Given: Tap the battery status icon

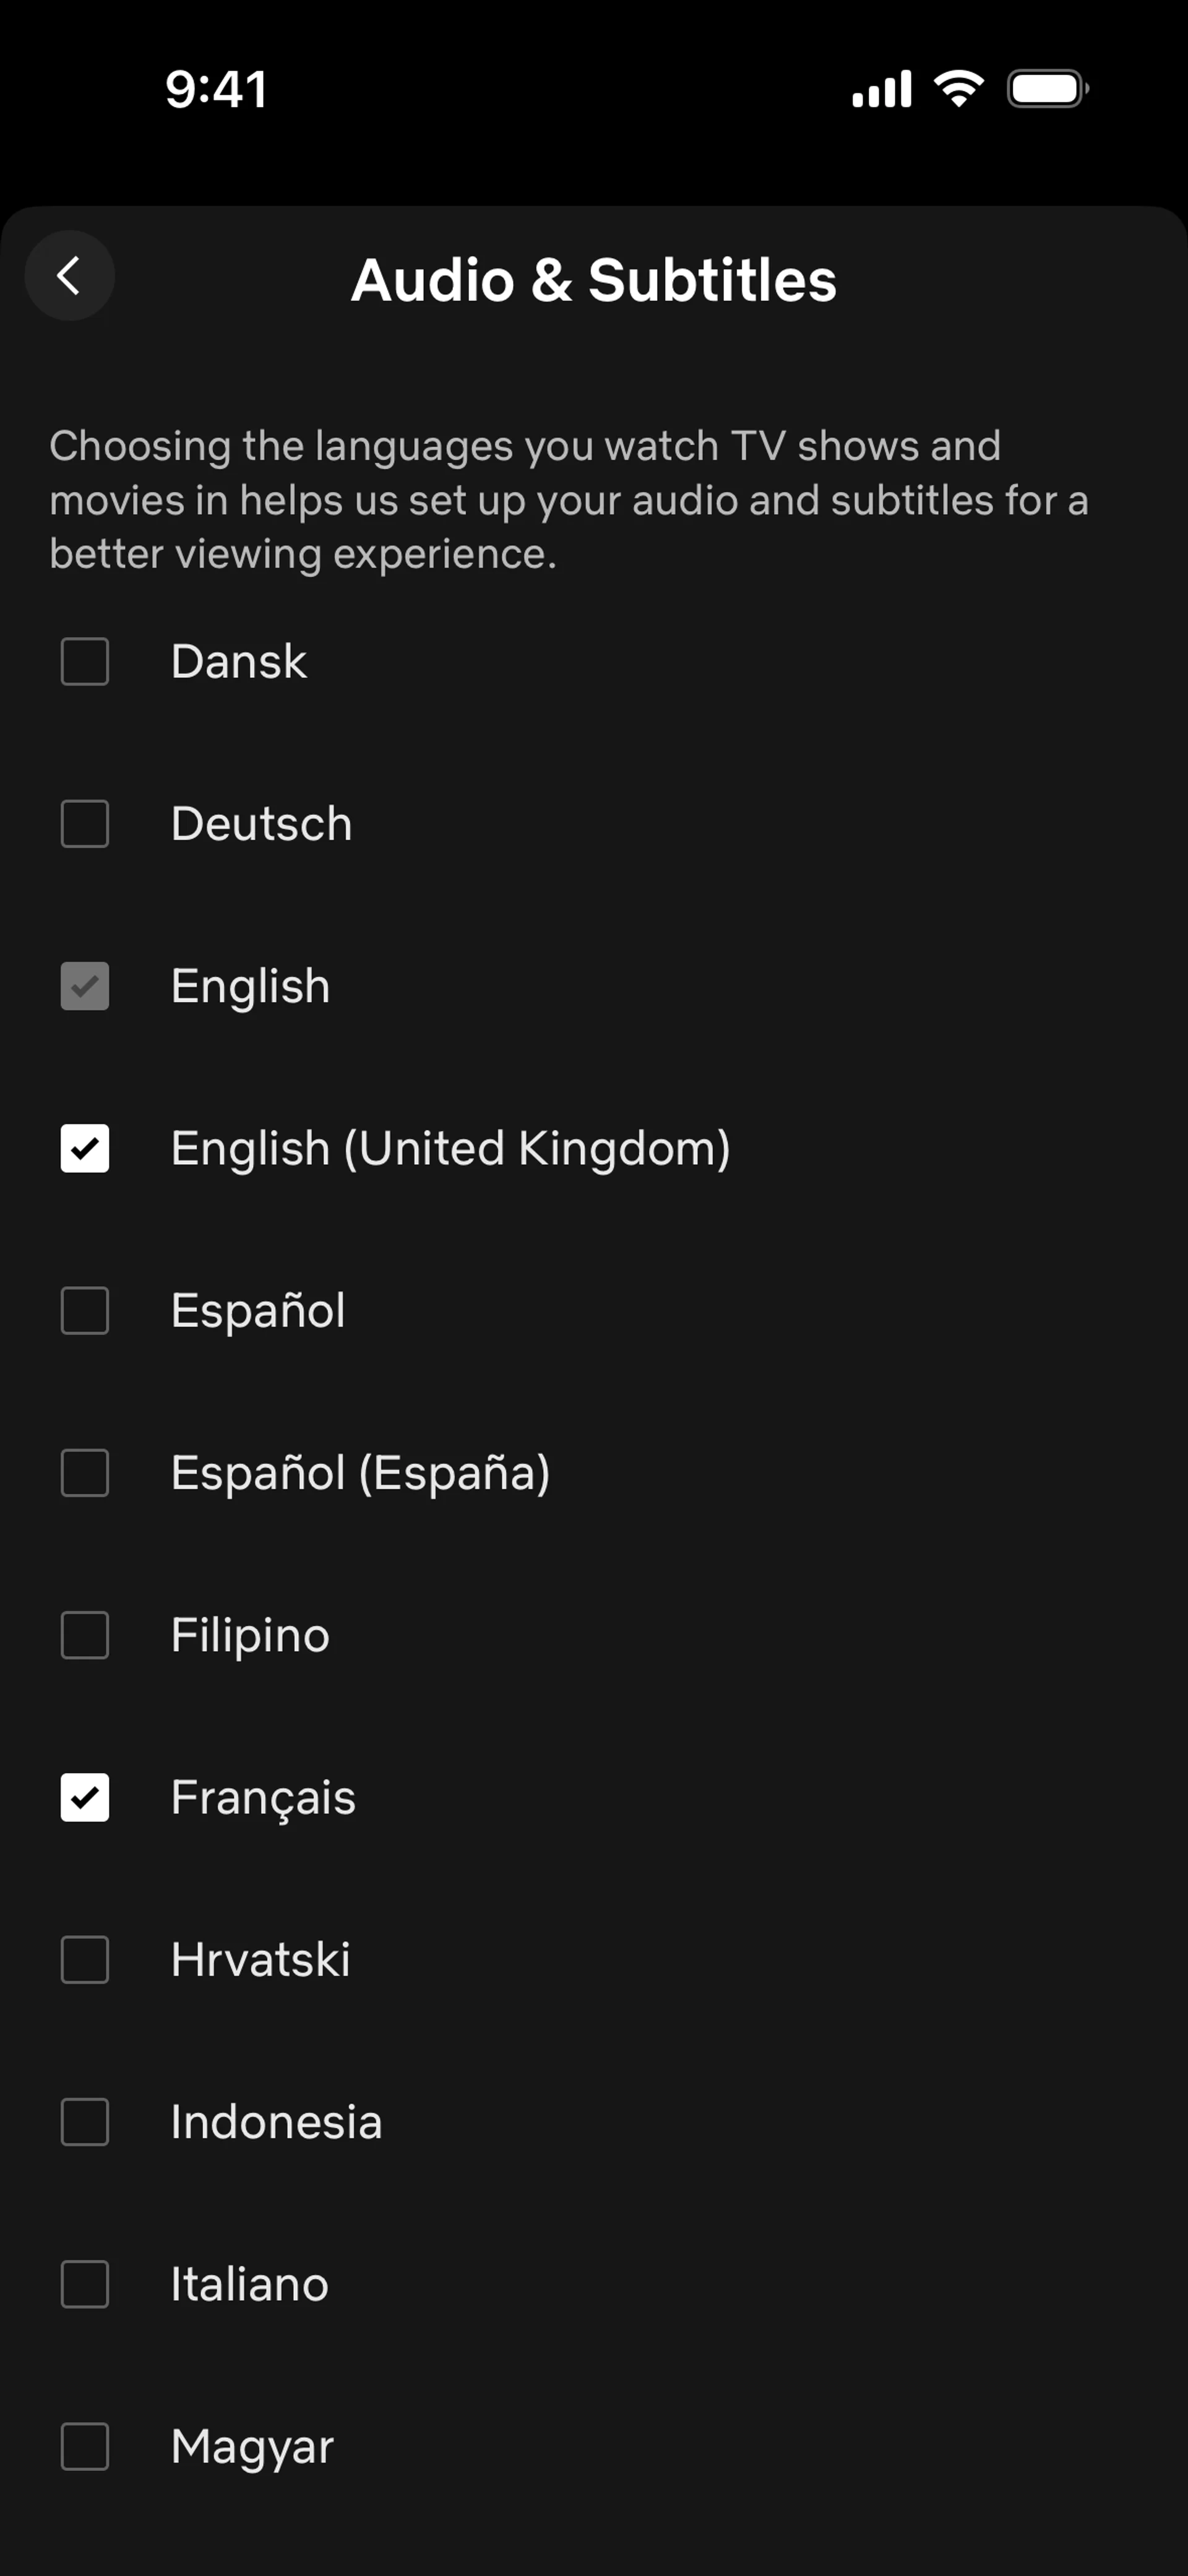Looking at the screenshot, I should point(1047,89).
